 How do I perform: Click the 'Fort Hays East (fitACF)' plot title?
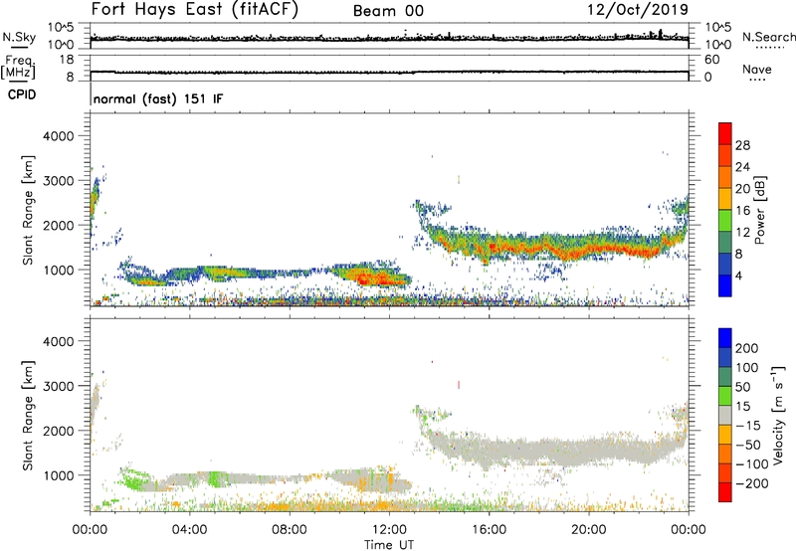[x=194, y=9]
